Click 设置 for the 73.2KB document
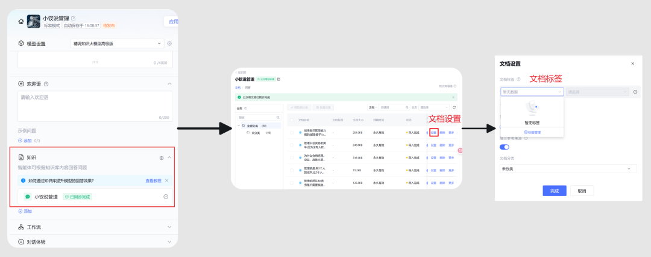 (x=434, y=170)
